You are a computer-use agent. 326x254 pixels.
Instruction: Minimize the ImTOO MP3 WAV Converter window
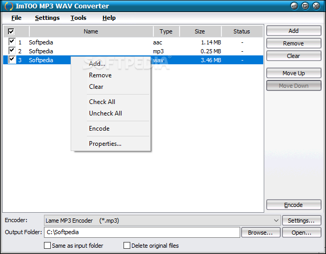click(x=294, y=6)
